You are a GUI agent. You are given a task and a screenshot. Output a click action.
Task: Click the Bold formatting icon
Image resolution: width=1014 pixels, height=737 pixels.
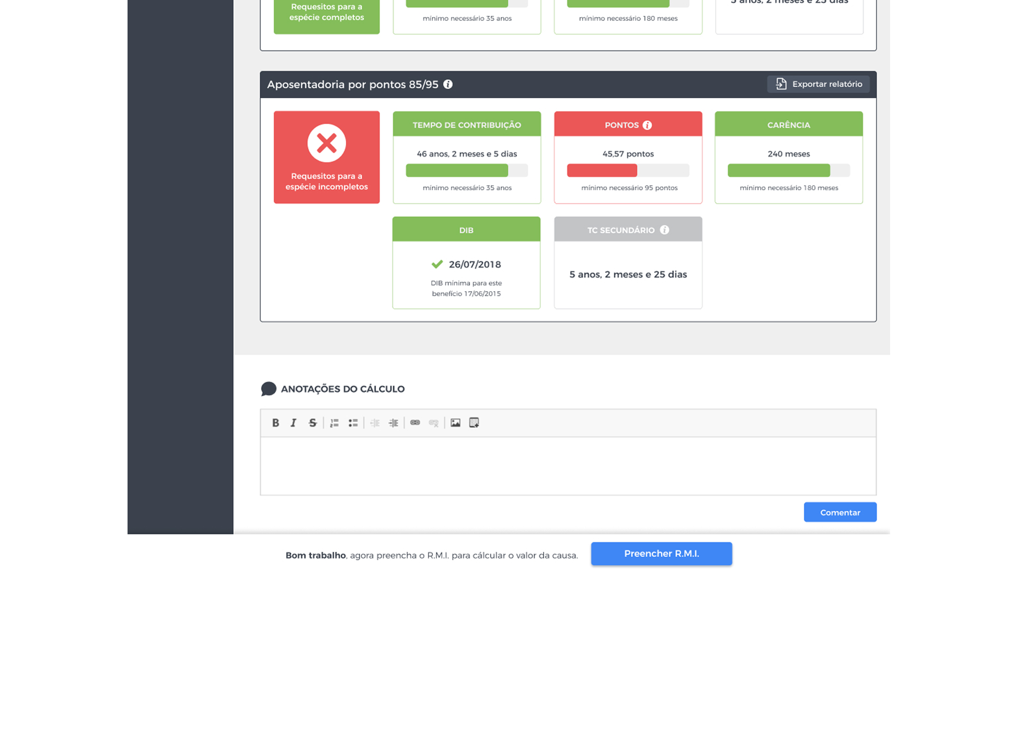[276, 423]
